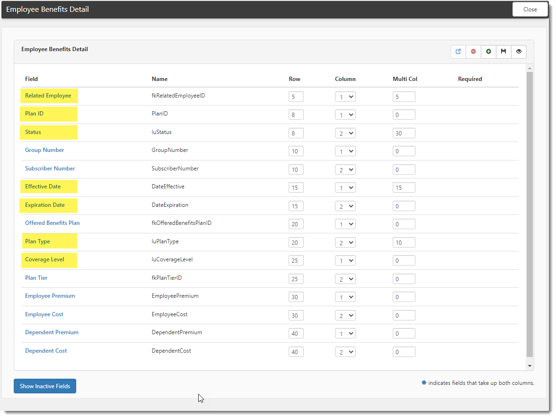Click the open-in-new-window icon
The height and width of the screenshot is (418, 556).
tap(458, 52)
